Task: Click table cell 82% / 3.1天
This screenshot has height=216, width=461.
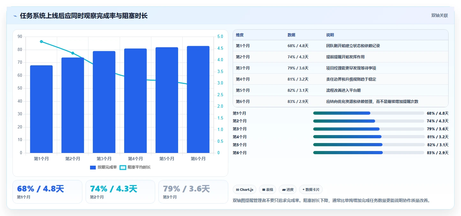Action: click(x=298, y=90)
